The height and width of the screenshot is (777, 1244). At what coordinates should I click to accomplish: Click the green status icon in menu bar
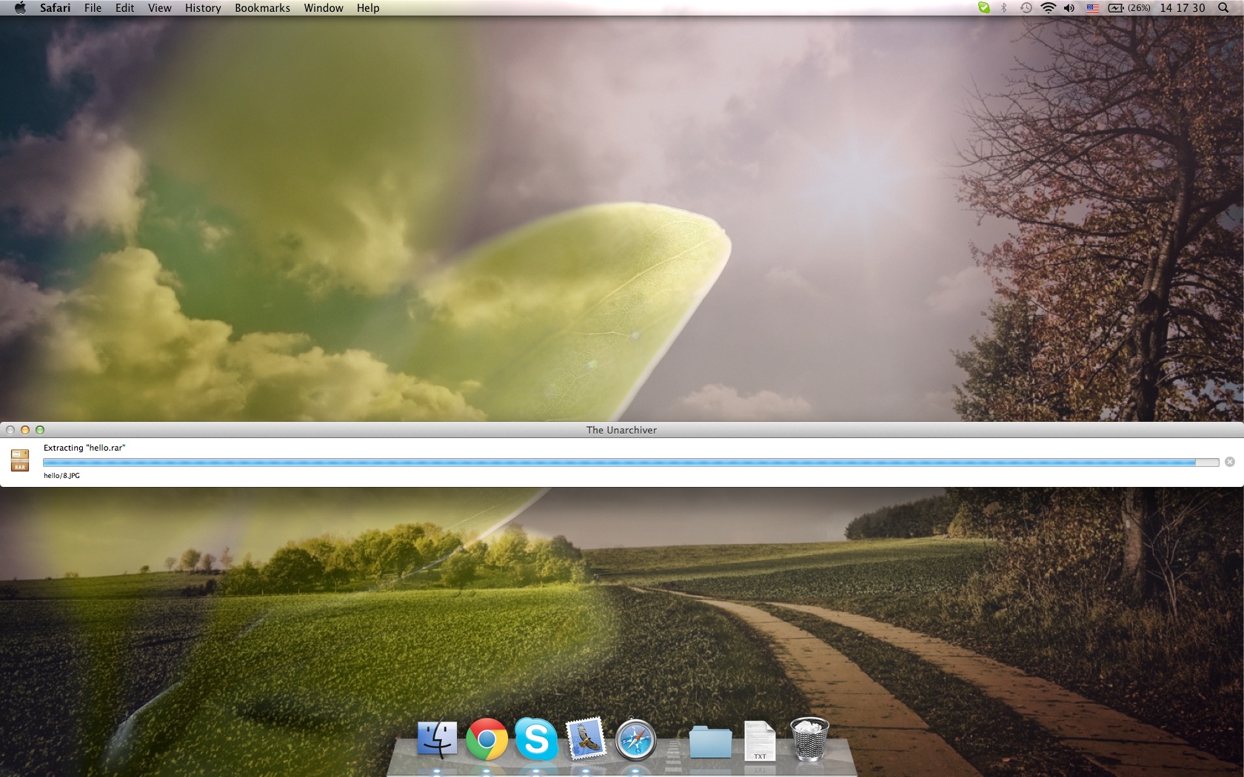983,8
